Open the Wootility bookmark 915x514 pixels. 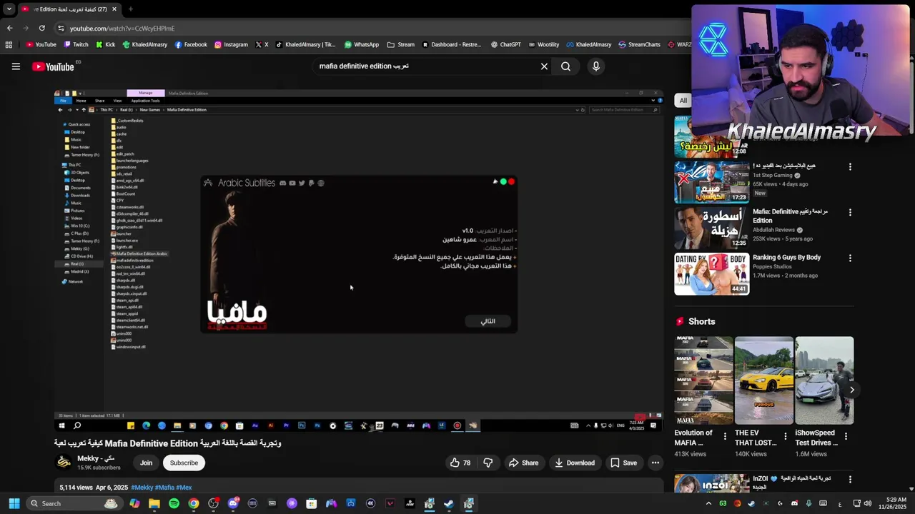pyautogui.click(x=543, y=44)
